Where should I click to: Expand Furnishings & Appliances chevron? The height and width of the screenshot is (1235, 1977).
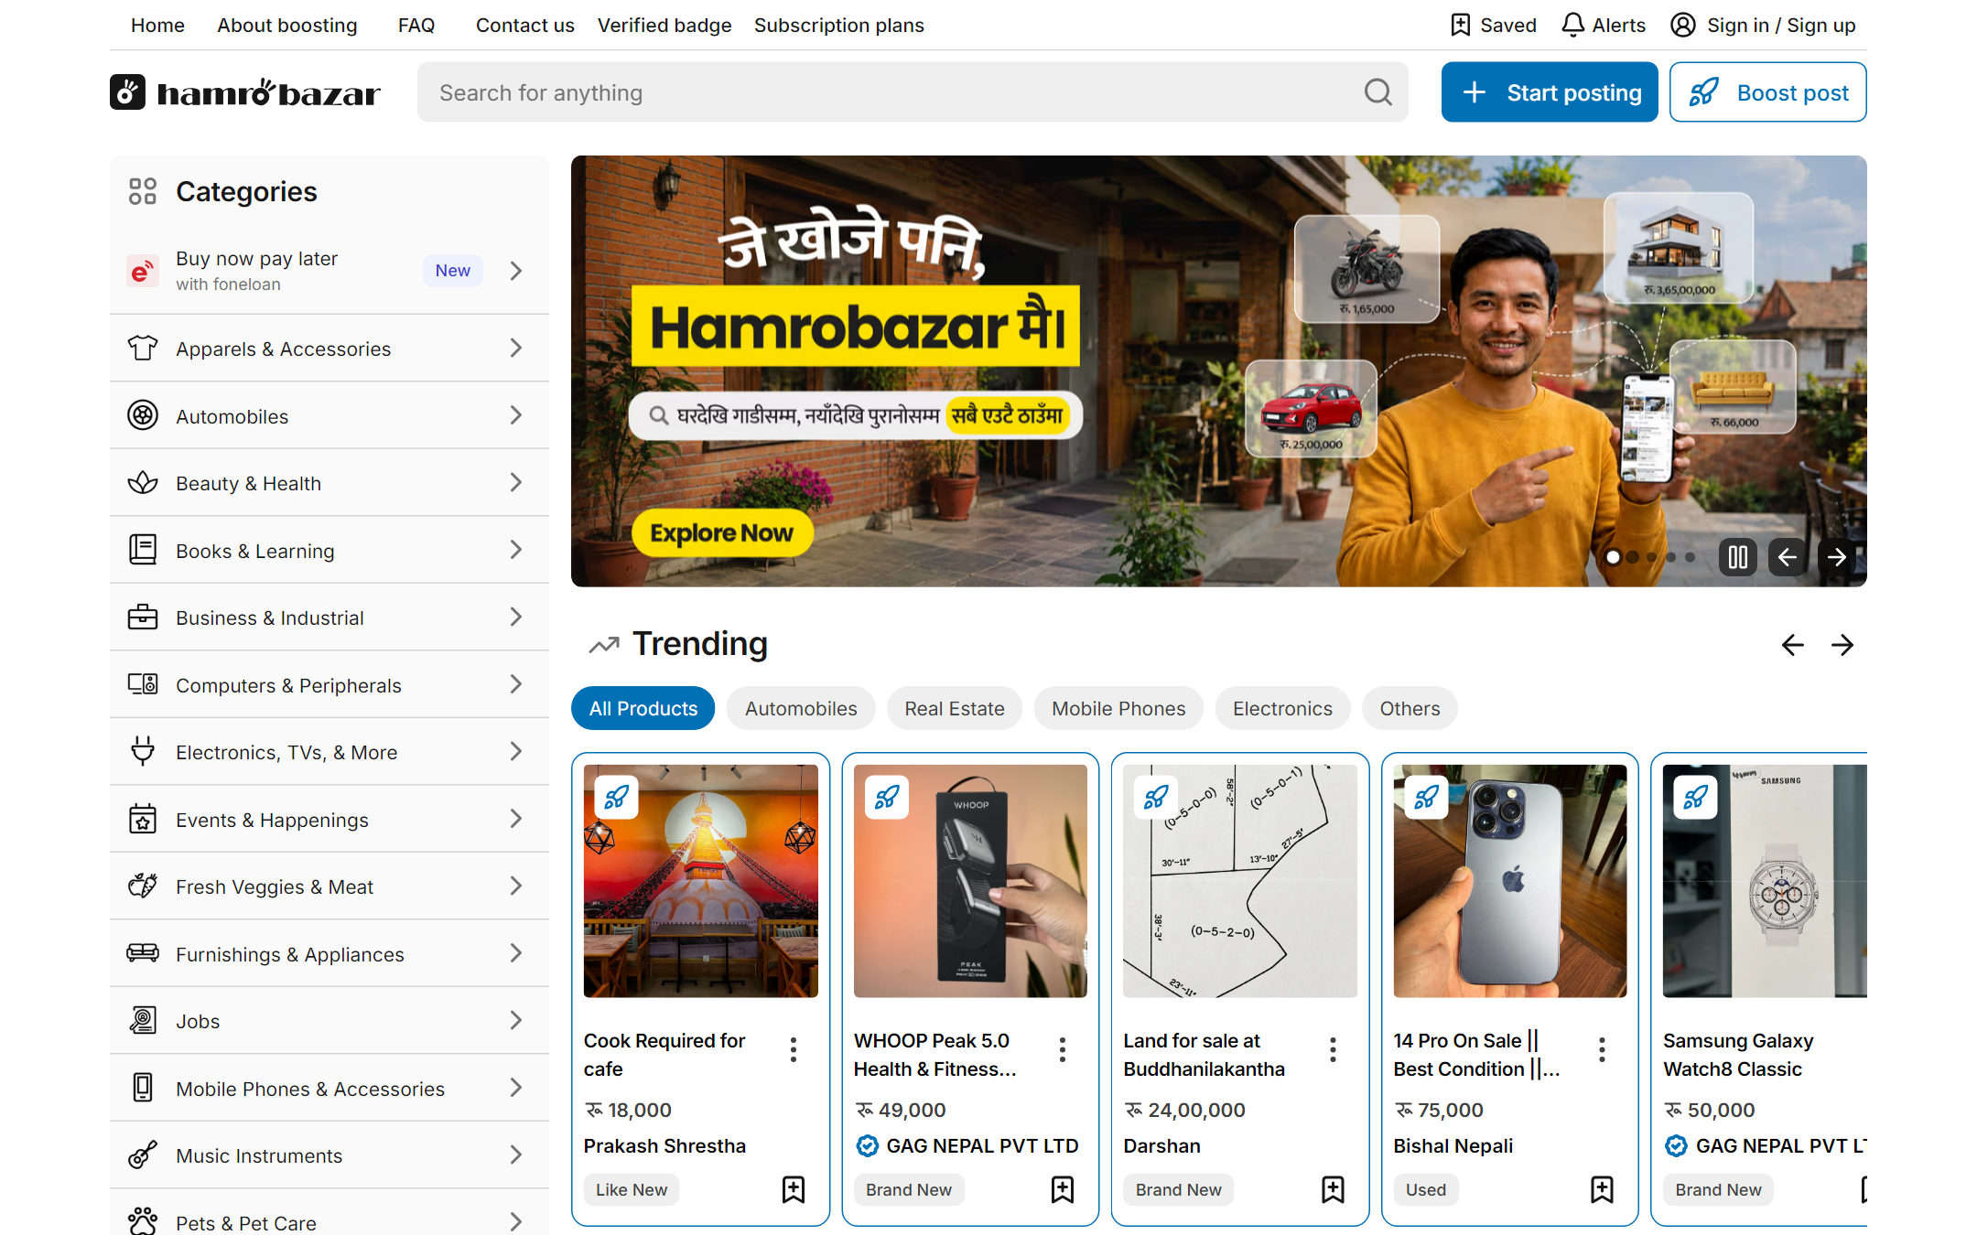(516, 953)
